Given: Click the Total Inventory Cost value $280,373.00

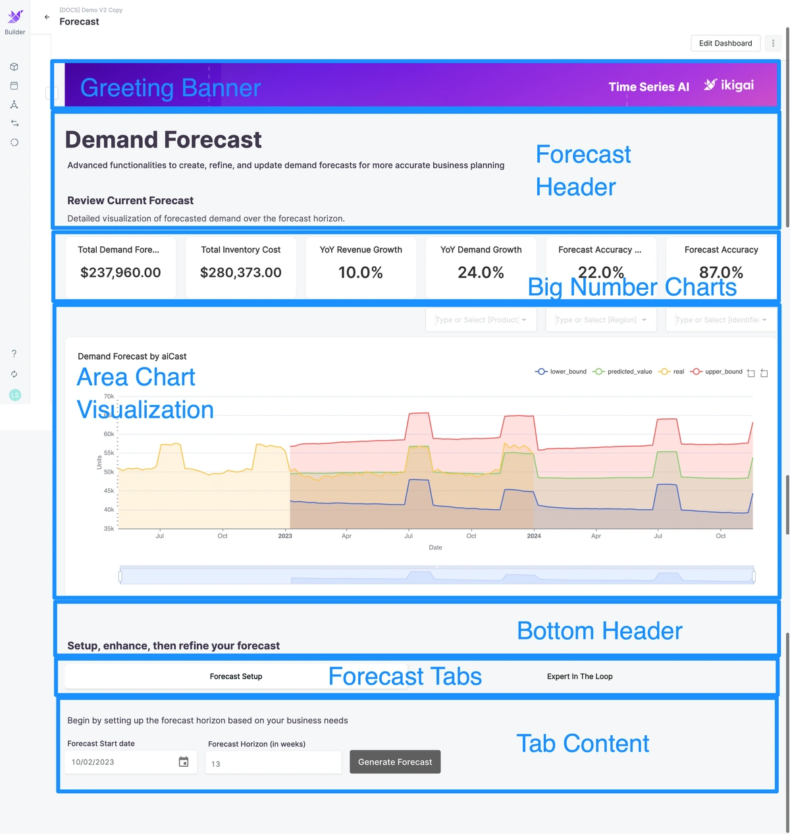Looking at the screenshot, I should point(241,273).
